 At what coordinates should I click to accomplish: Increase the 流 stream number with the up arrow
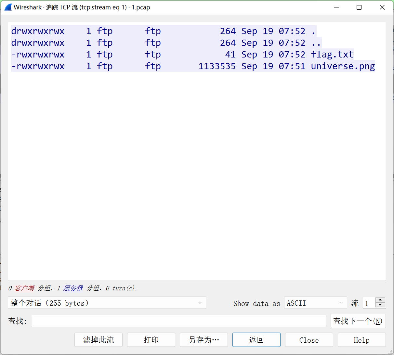pyautogui.click(x=380, y=300)
